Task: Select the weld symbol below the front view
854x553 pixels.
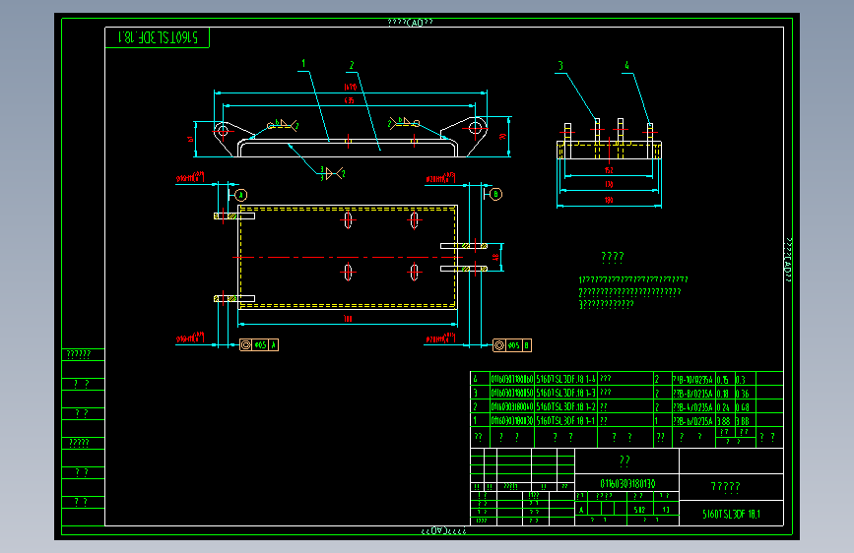Action: coord(332,173)
